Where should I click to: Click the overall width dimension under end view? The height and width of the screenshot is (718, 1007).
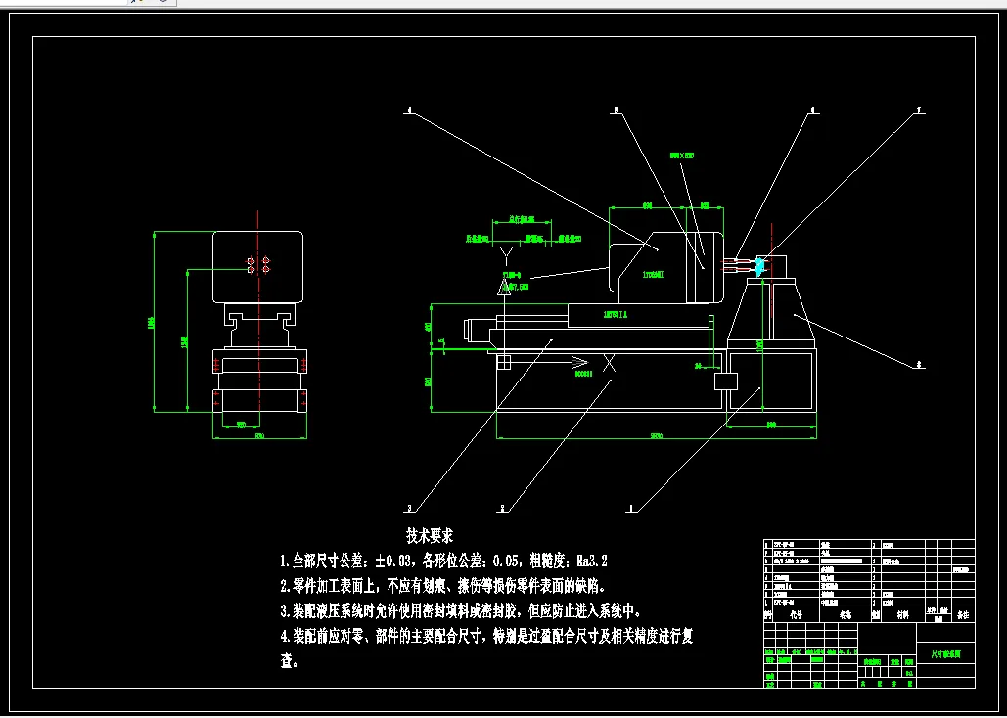coord(259,436)
